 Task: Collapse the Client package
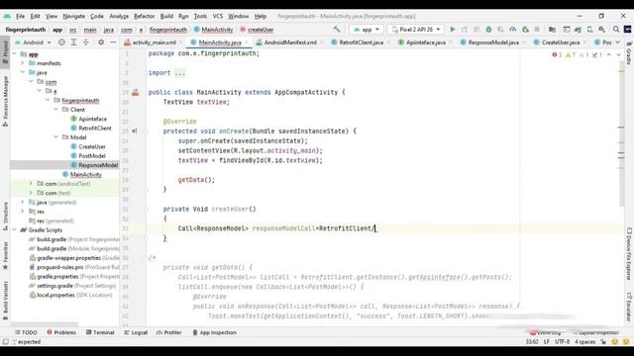(56, 110)
